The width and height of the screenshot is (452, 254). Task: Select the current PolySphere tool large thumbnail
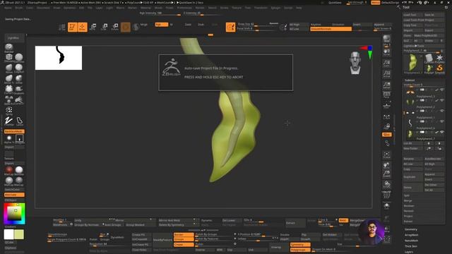pyautogui.click(x=412, y=63)
